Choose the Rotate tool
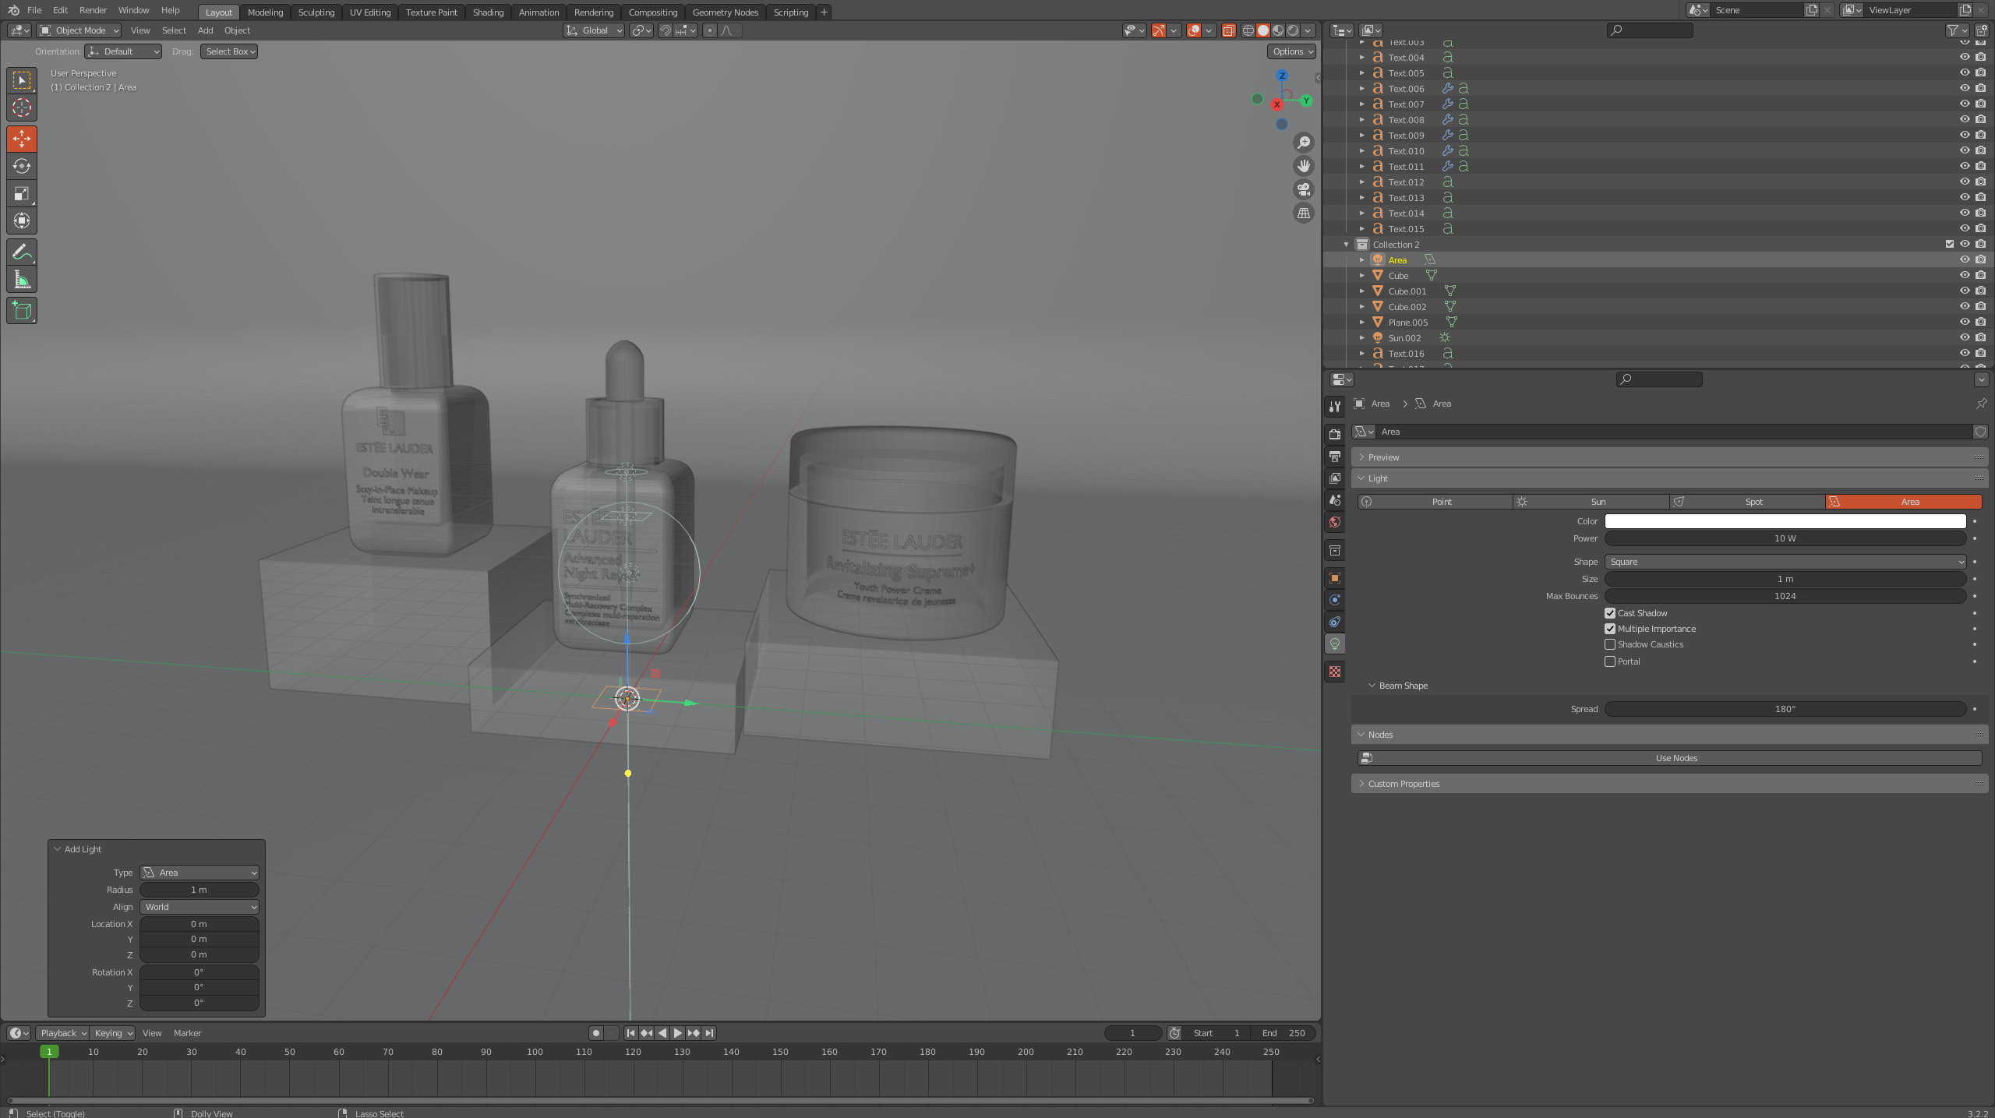 coord(22,166)
